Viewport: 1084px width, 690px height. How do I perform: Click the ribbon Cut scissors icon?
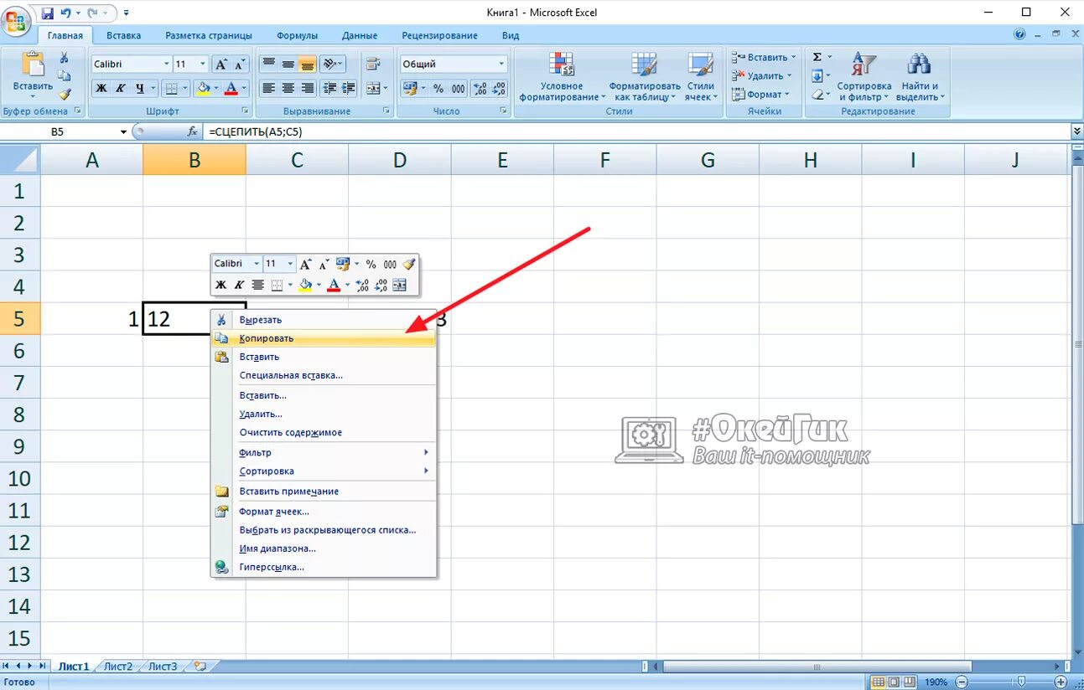64,58
